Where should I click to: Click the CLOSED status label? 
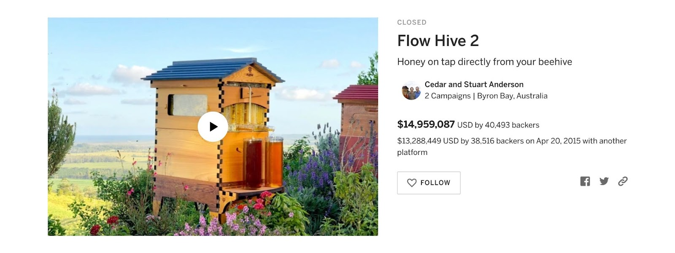412,22
